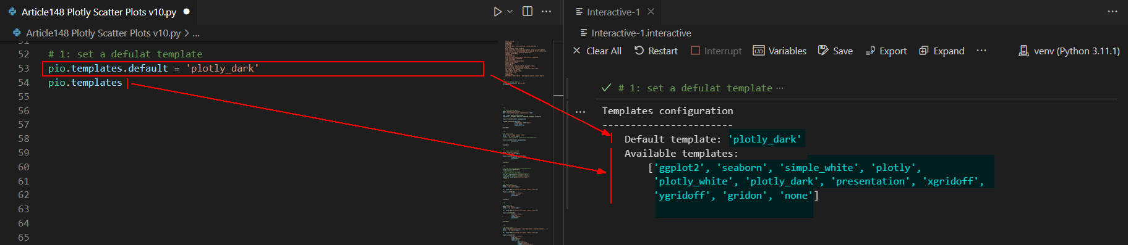
Task: Click line number 53 in gutter
Action: coord(23,69)
